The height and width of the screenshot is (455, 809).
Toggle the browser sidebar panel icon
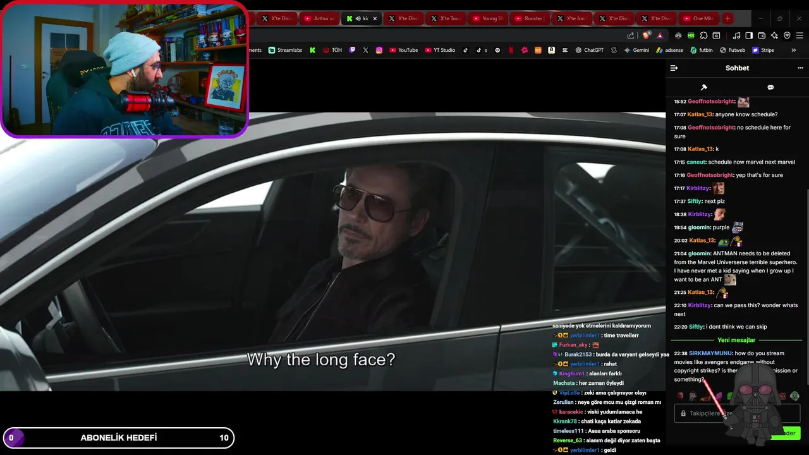click(749, 35)
